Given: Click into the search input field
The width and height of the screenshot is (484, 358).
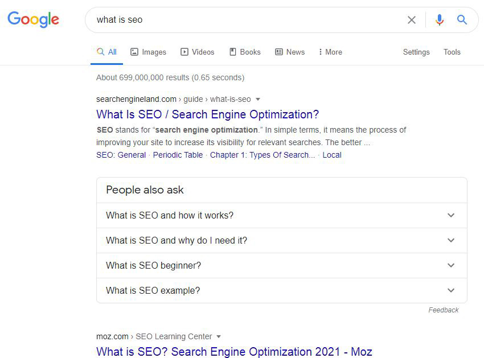Looking at the screenshot, I should 245,20.
